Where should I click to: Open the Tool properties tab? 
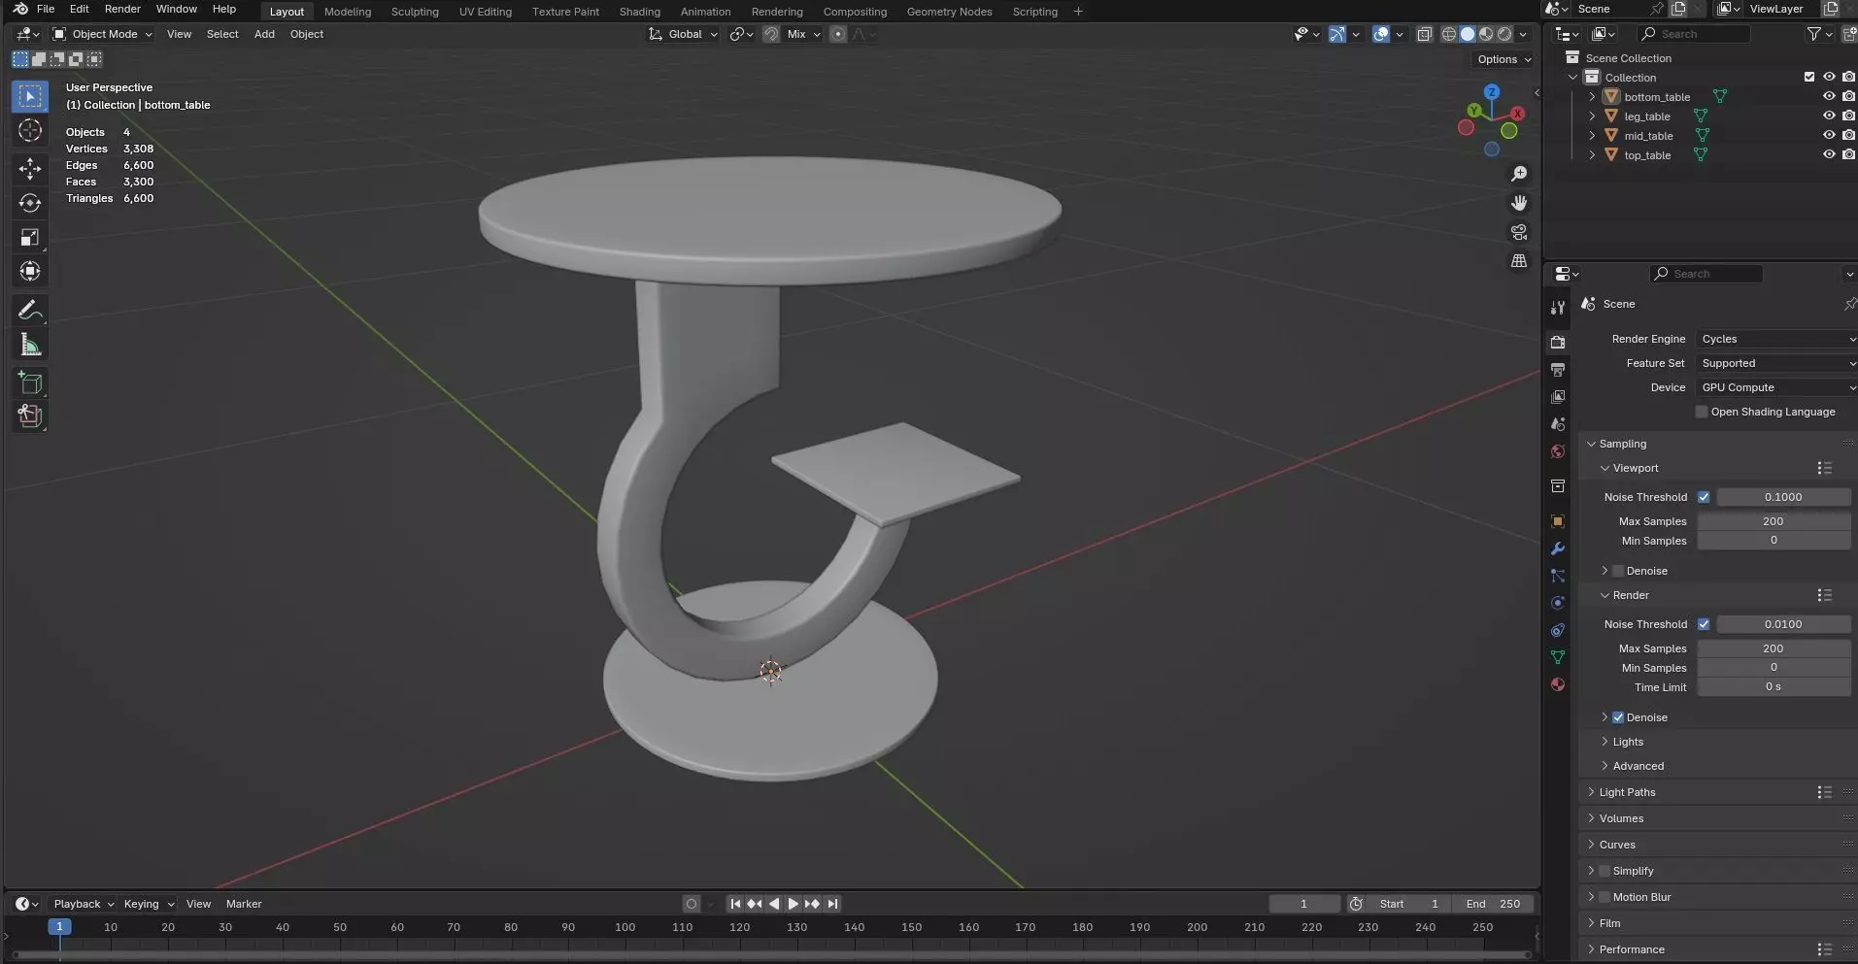pos(1558,308)
